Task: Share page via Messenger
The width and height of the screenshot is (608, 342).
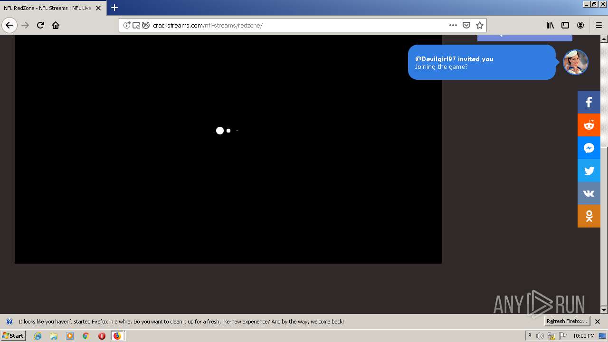Action: coord(589,148)
